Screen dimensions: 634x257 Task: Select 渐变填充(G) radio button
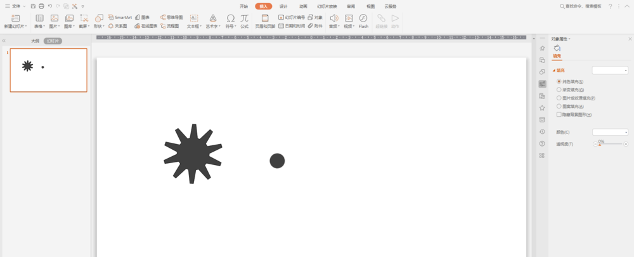point(559,90)
